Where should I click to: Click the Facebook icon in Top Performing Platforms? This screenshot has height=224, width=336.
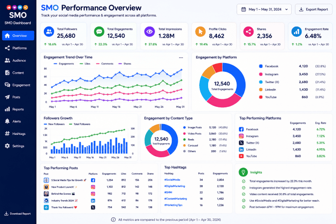241,129
